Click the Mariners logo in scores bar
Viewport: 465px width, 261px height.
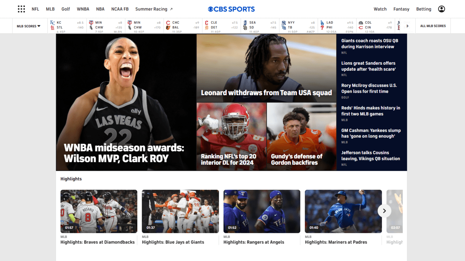[x=245, y=23]
